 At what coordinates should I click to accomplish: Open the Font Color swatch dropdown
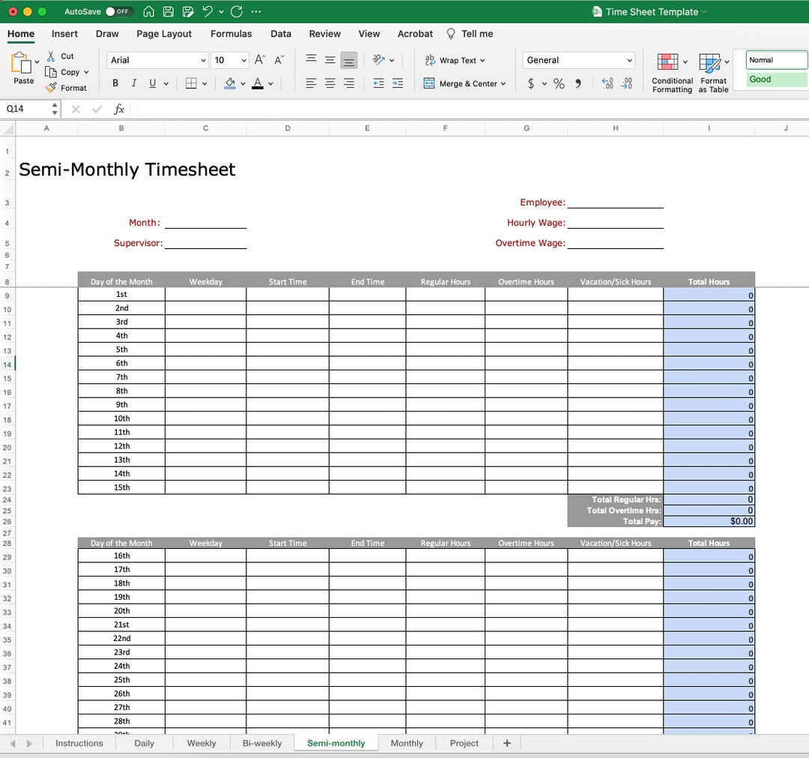(x=270, y=83)
